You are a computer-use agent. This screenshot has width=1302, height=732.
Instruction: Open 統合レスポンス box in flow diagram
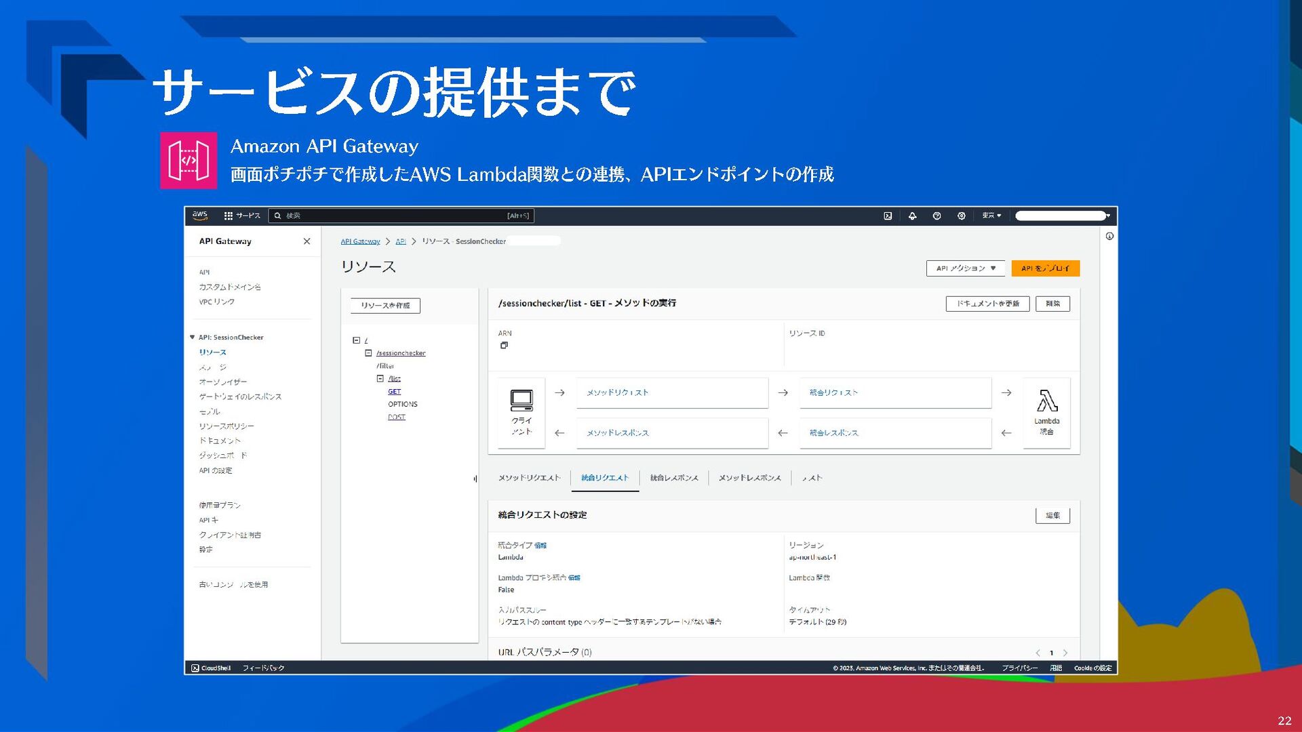(x=895, y=433)
